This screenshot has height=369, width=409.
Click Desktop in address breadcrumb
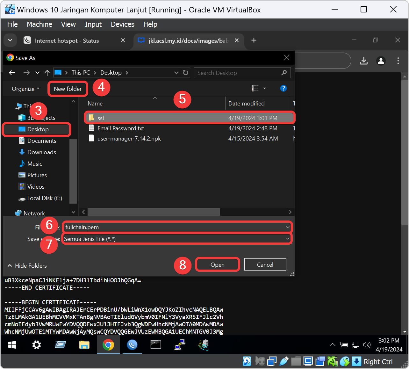point(111,73)
